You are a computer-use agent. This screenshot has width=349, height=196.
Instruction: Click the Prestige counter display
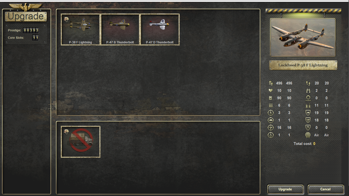click(31, 30)
